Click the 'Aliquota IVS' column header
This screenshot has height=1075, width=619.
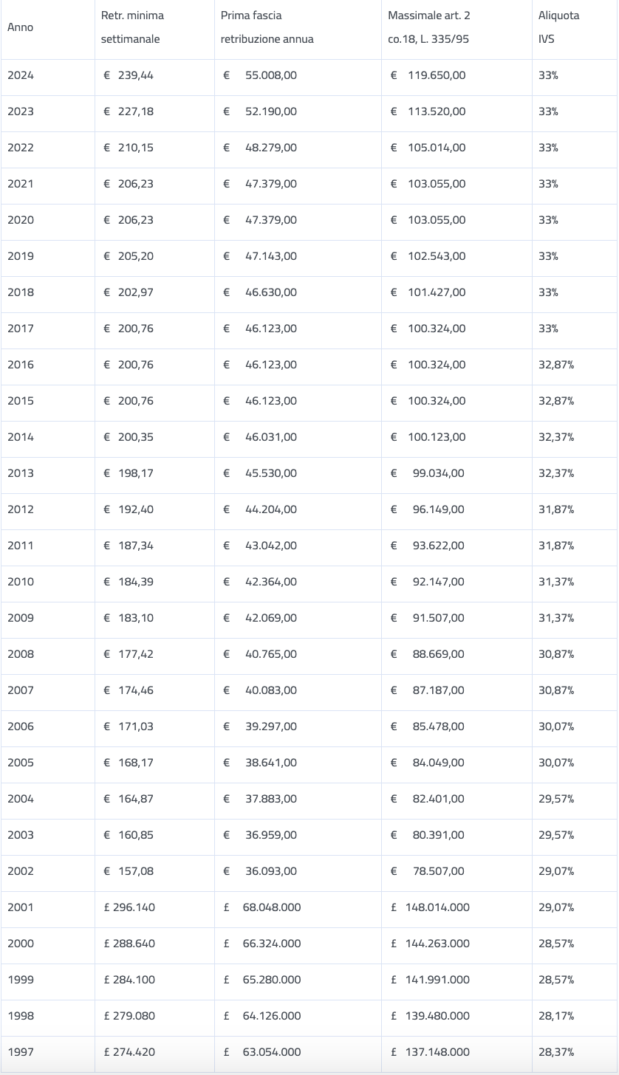coord(559,27)
